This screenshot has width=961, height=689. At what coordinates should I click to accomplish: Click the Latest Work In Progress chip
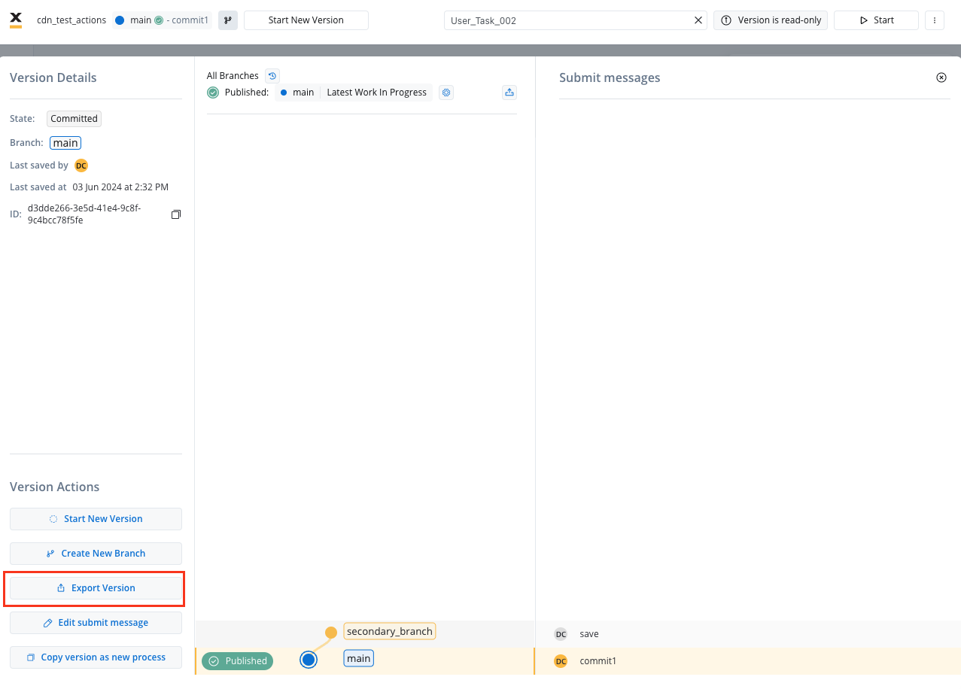click(x=376, y=93)
